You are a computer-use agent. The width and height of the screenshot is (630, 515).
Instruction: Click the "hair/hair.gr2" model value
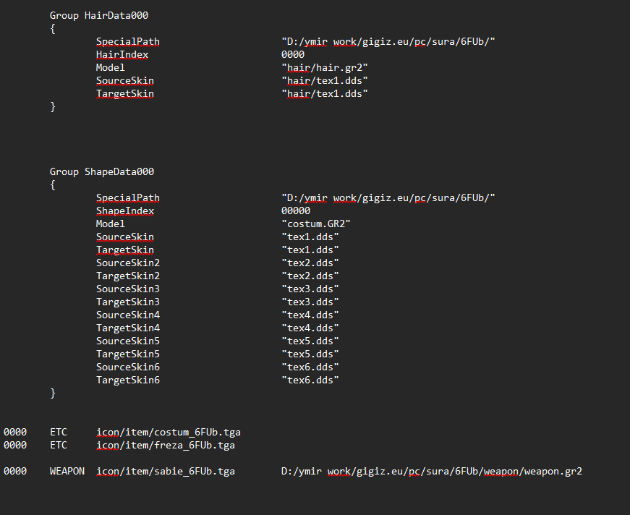tap(324, 67)
